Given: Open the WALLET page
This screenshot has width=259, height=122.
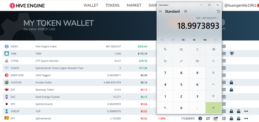Looking at the screenshot, I should (x=91, y=5).
